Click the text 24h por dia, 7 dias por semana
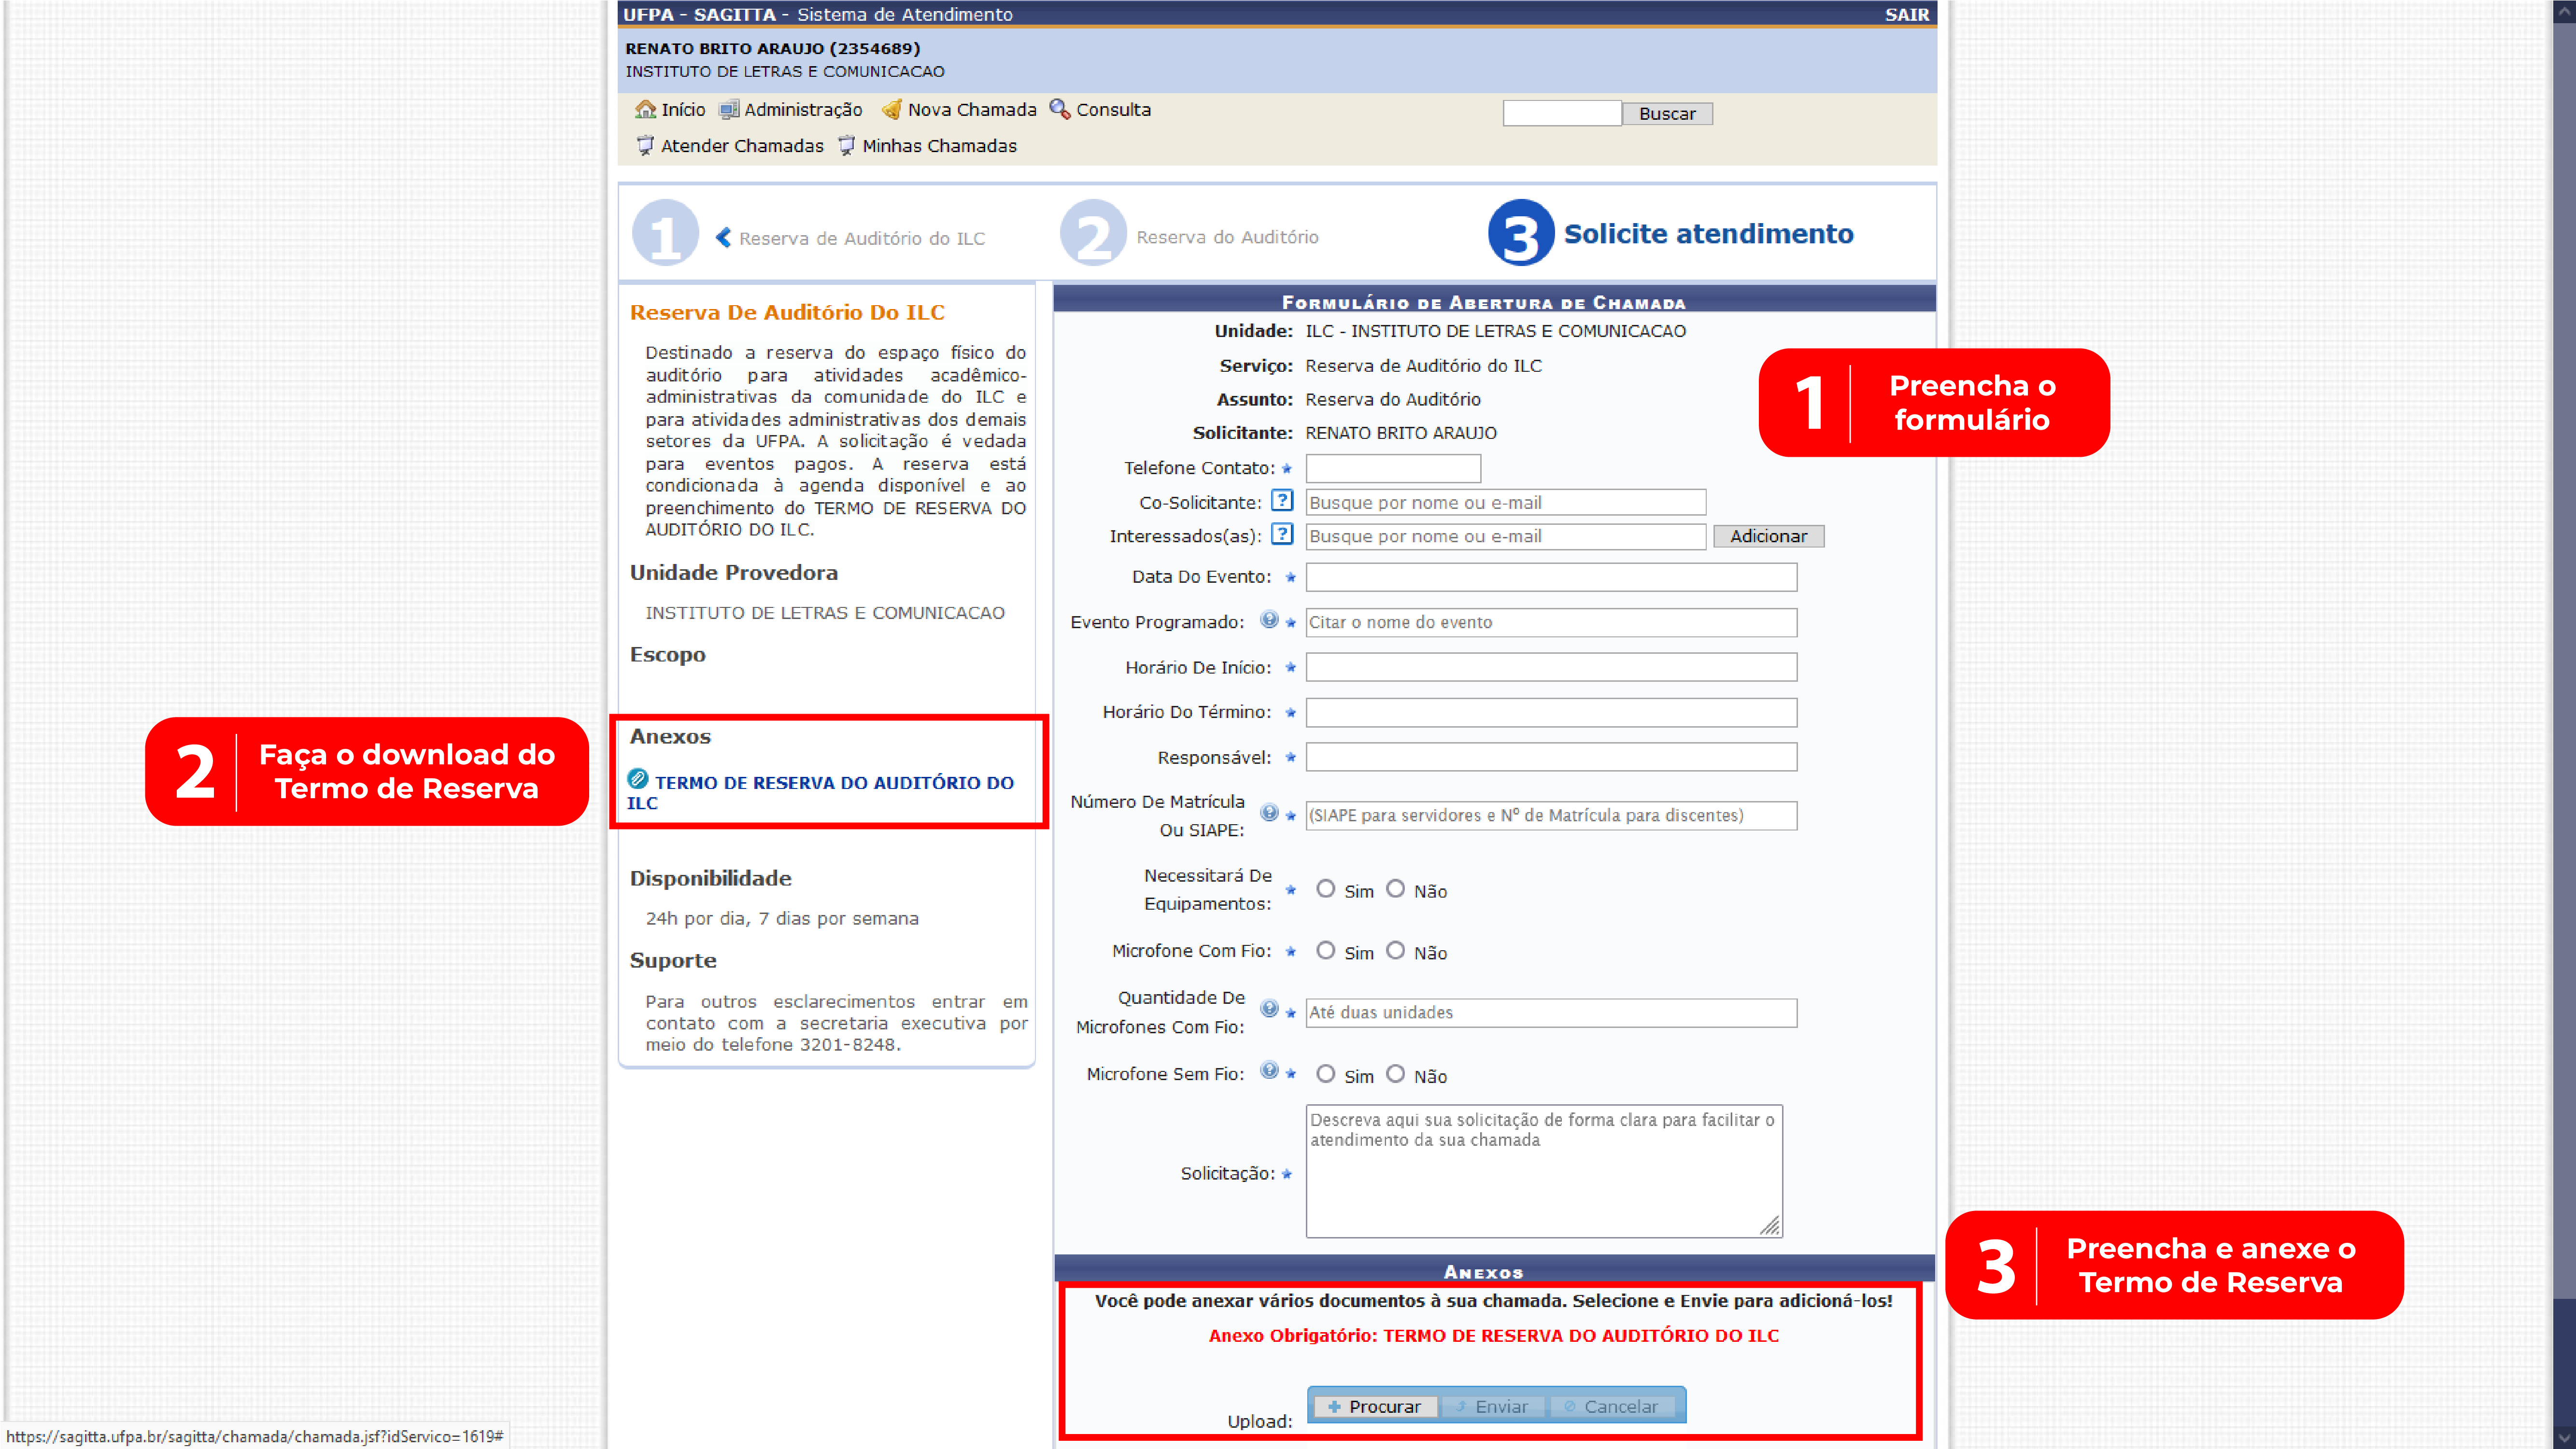The image size is (2576, 1449). [782, 918]
